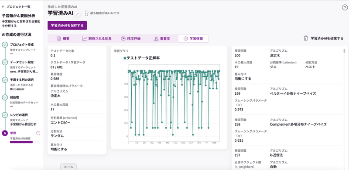
Task: Open the 重要度 tab
Action: click(162, 39)
